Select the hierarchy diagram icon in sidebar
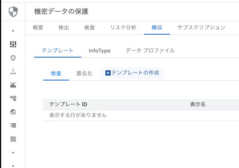 (x=13, y=98)
